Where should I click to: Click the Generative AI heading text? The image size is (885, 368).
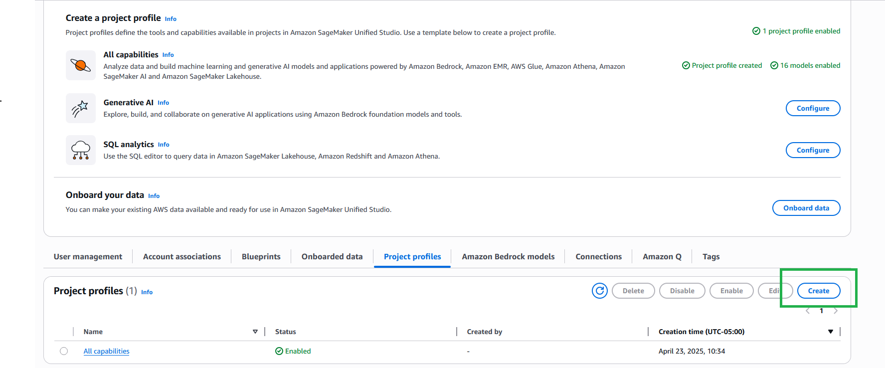(x=129, y=102)
